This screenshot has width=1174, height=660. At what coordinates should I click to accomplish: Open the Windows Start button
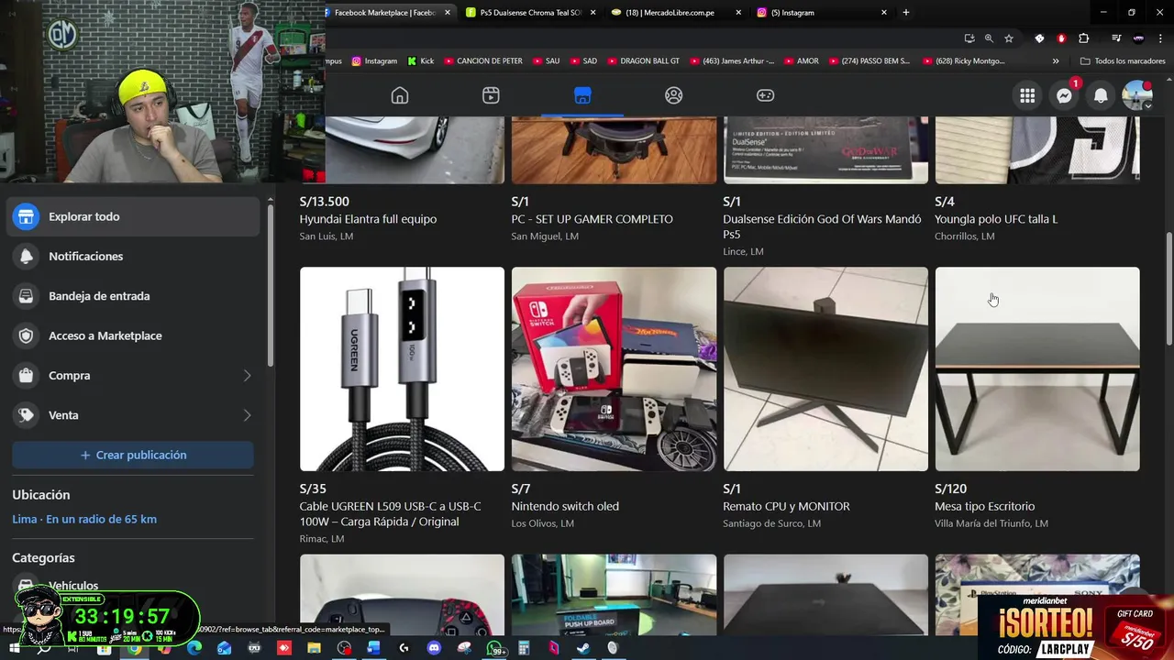pyautogui.click(x=13, y=648)
